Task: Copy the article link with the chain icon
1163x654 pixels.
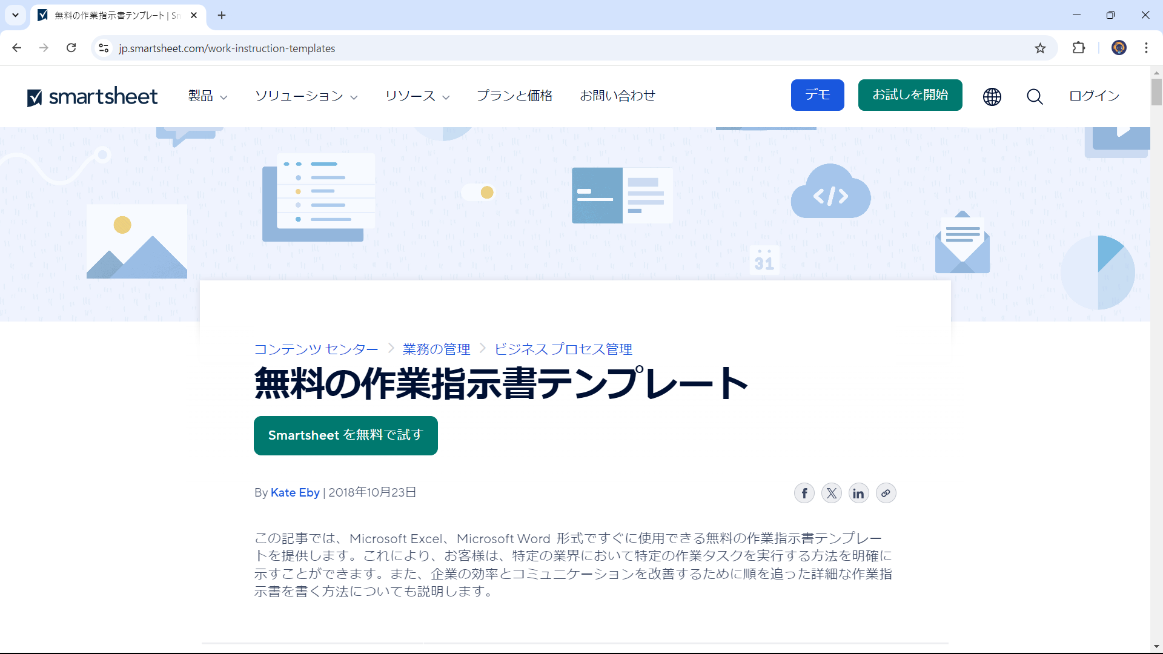Action: [x=886, y=493]
